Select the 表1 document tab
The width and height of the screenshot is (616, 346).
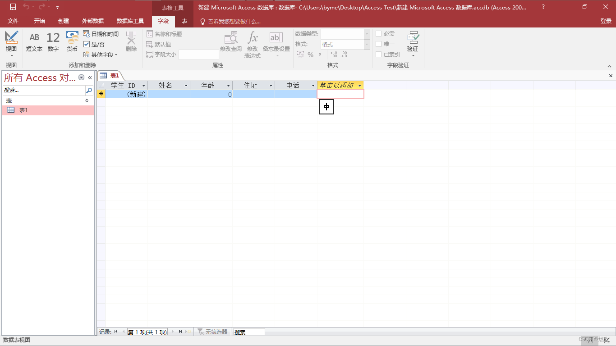pyautogui.click(x=110, y=76)
